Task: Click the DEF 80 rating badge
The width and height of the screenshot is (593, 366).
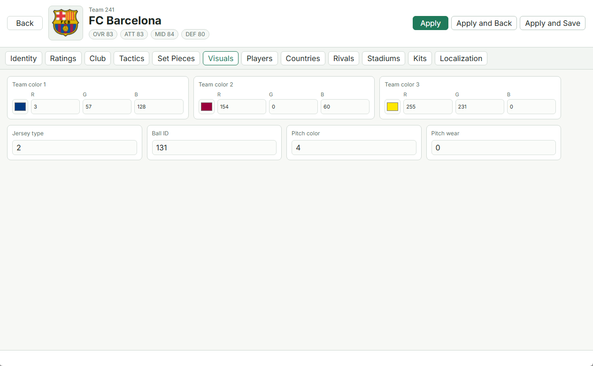Action: [x=195, y=34]
